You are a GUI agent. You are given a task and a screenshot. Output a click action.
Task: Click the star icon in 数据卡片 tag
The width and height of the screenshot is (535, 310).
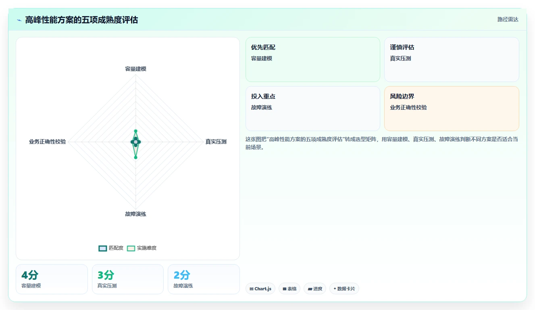[x=335, y=289]
